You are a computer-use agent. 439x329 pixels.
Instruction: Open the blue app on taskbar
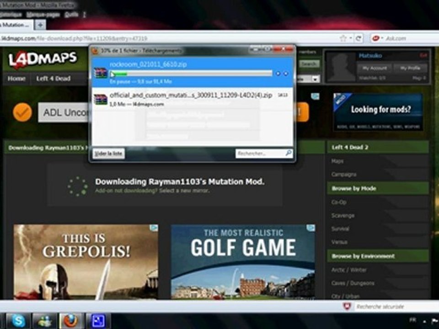98,321
